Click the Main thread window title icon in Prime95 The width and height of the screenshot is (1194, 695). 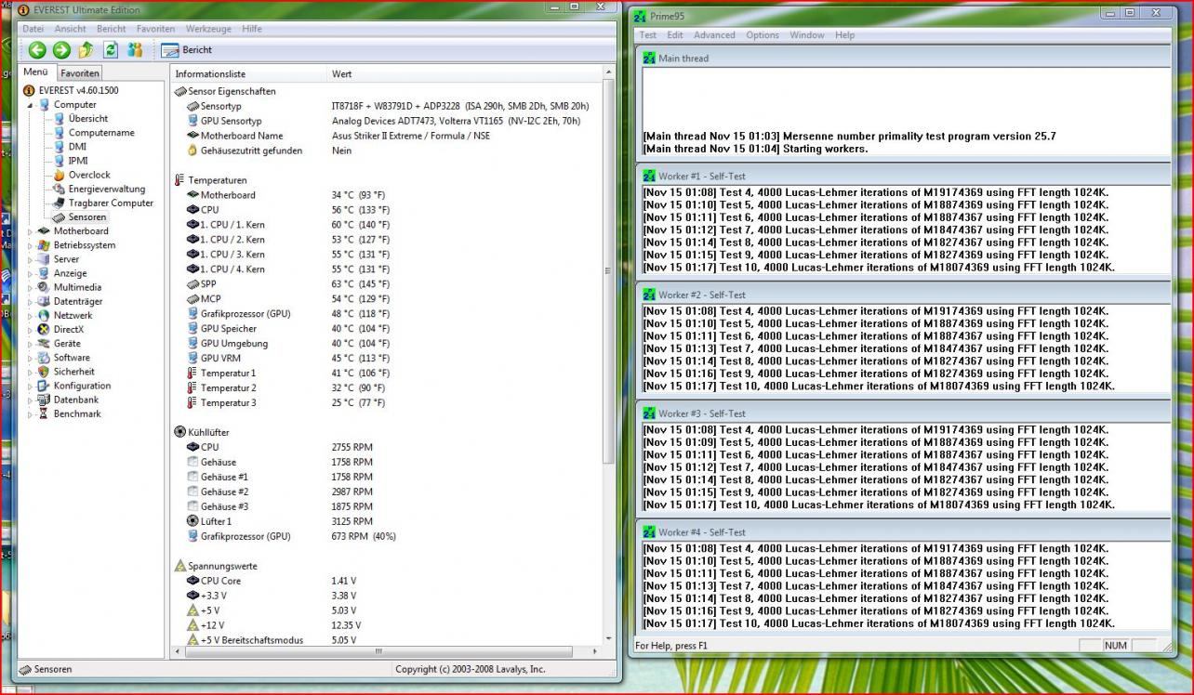648,58
